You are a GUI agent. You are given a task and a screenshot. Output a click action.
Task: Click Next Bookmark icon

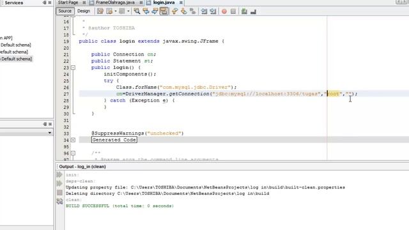pyautogui.click(x=183, y=11)
